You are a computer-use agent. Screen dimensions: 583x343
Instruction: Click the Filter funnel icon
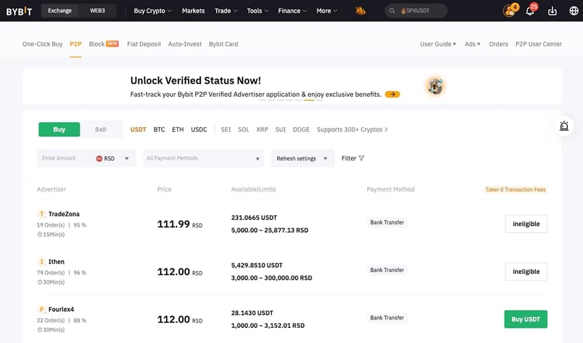coord(361,158)
